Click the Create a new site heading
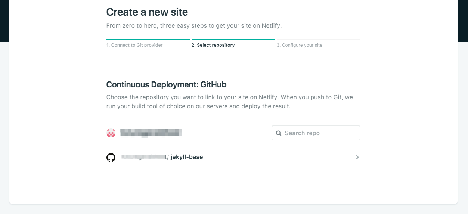 tap(147, 12)
